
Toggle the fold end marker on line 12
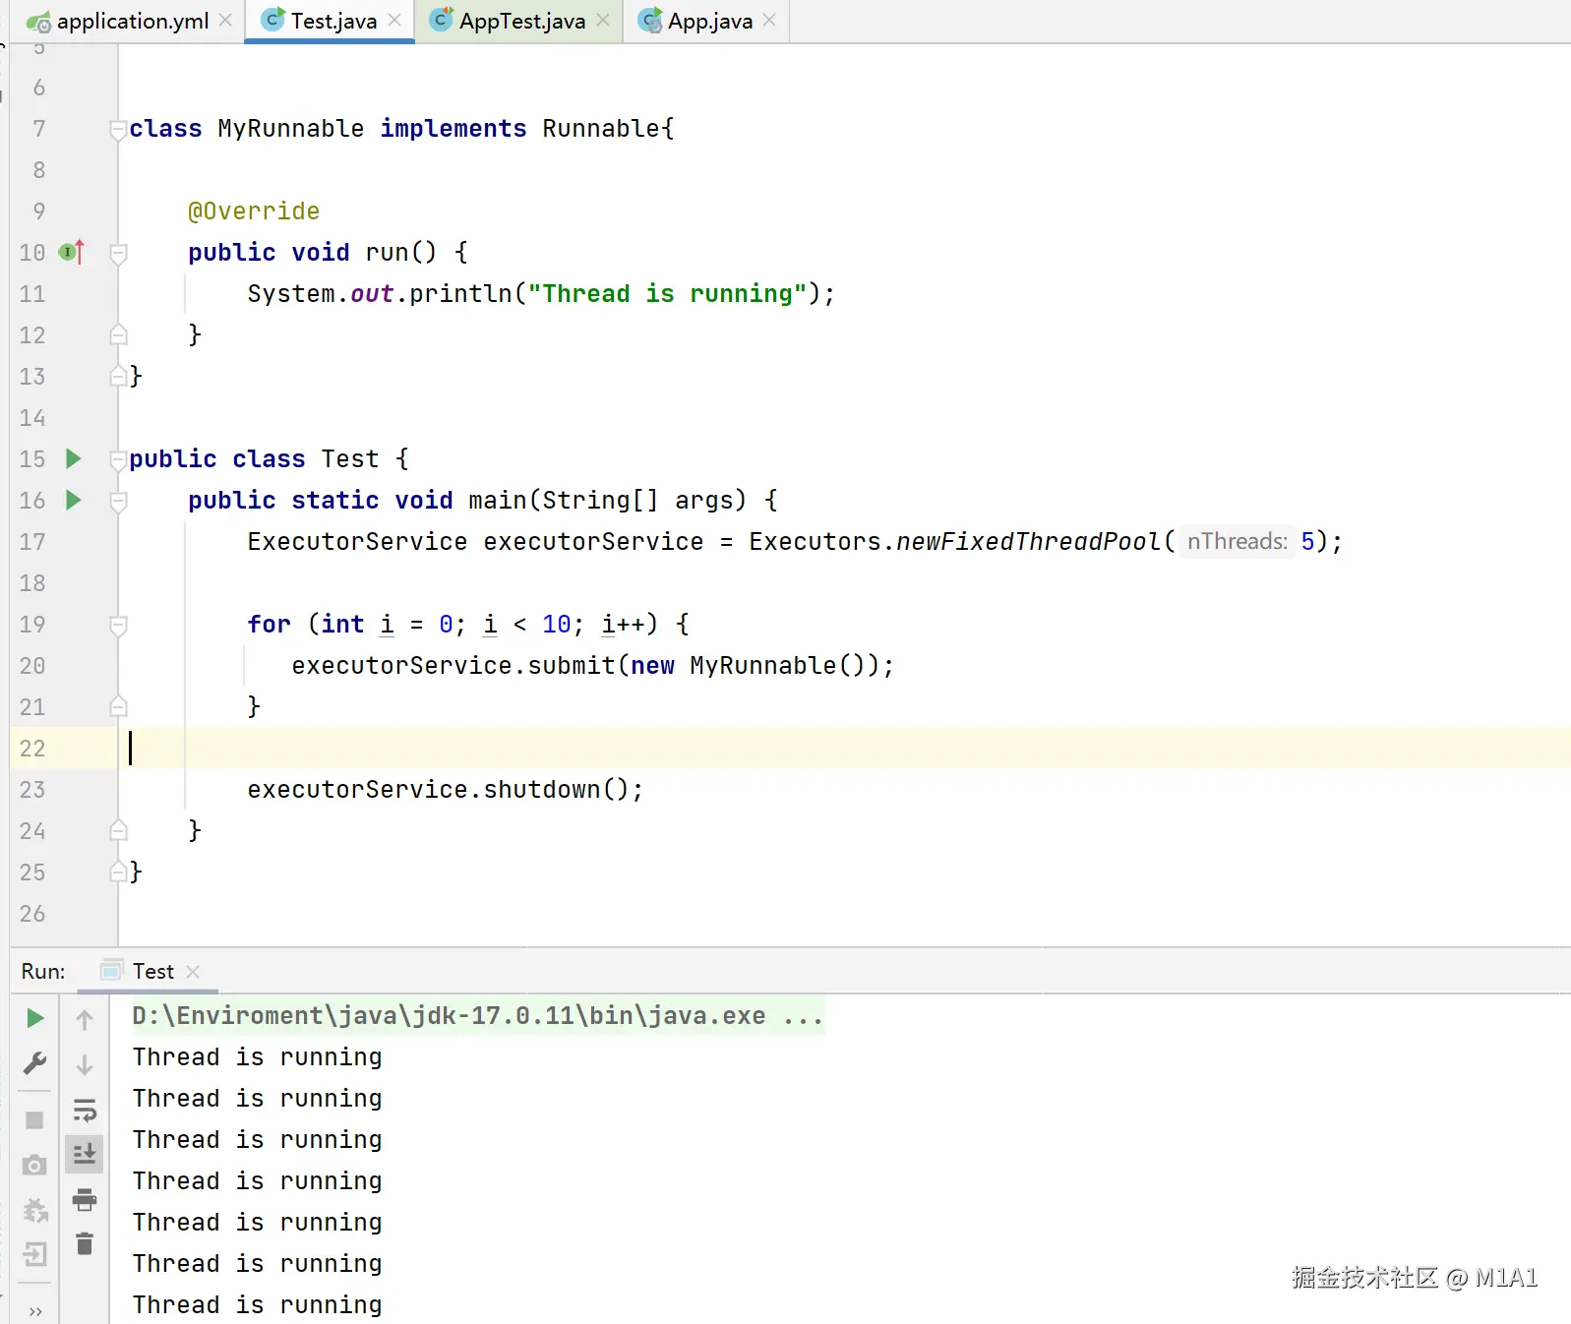tap(118, 335)
